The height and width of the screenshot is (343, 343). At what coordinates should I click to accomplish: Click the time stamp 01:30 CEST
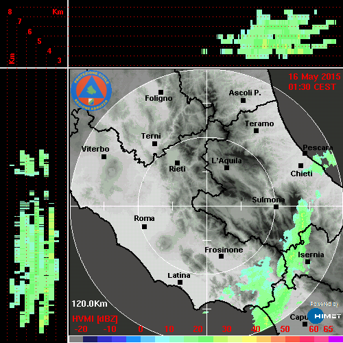pyautogui.click(x=312, y=87)
